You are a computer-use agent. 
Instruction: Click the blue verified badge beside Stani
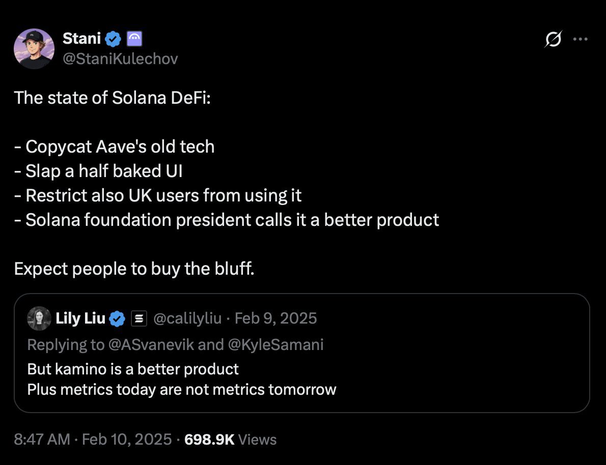click(x=113, y=38)
